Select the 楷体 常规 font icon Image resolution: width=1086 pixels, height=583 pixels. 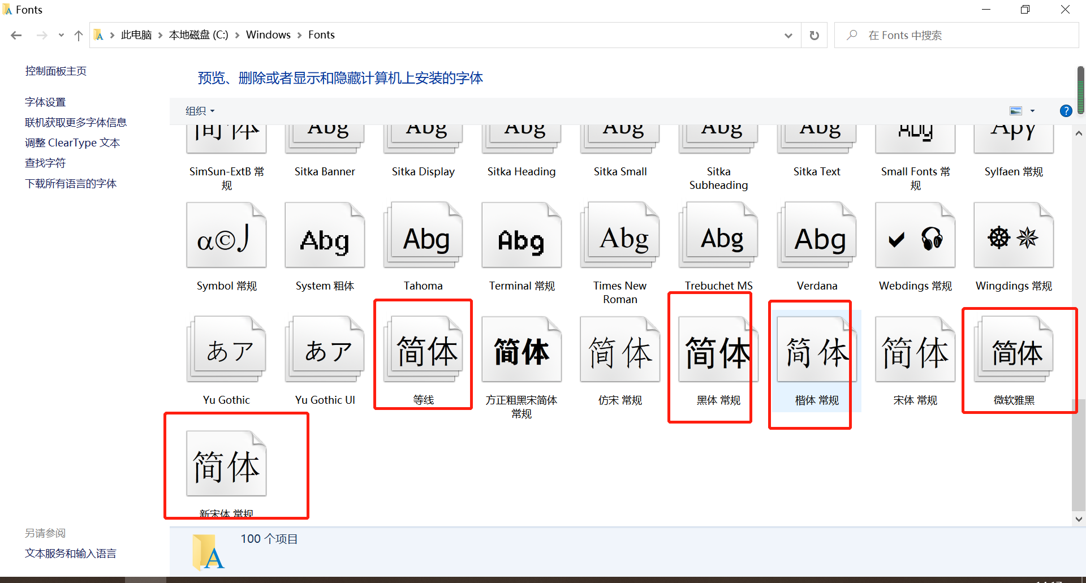[817, 349]
